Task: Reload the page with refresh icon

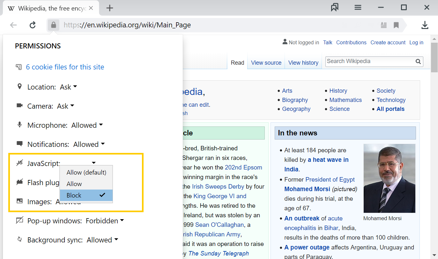Action: tap(33, 25)
